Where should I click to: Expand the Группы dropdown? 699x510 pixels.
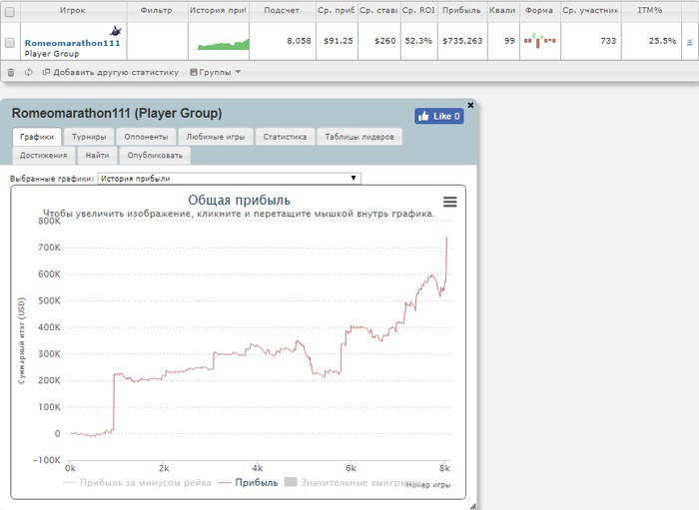click(x=215, y=72)
